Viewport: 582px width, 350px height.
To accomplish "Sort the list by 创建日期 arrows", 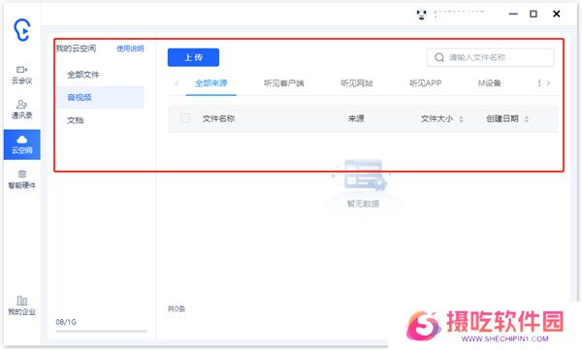I will (526, 119).
